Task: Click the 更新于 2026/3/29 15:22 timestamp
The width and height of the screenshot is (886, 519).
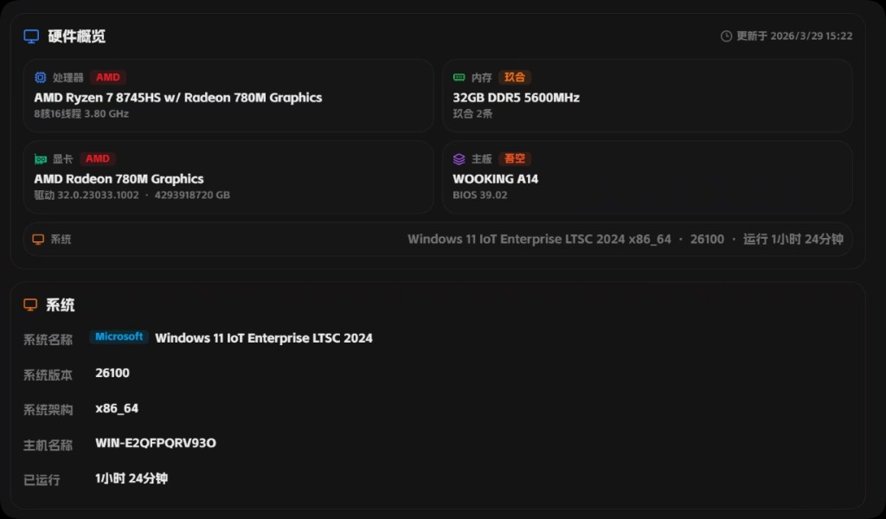Action: click(794, 36)
